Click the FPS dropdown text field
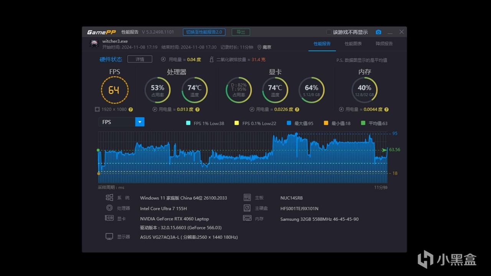The height and width of the screenshot is (276, 491). pos(117,122)
